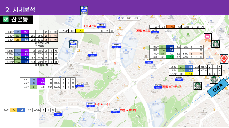229x128 pixels.
Task: Click the Starbucks logo below the 1,827 table
Action: (x=214, y=80)
